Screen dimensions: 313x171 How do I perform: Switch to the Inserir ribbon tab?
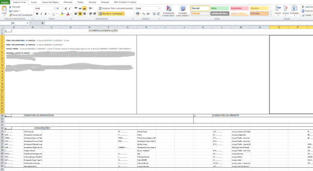34,2
